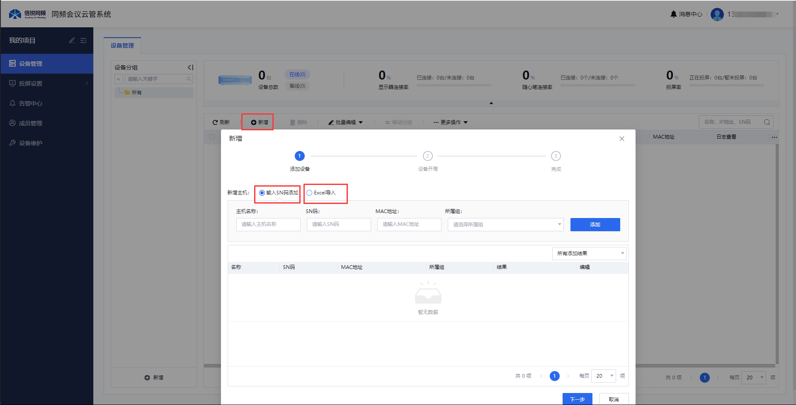Click the three-dot column settings icon
The height and width of the screenshot is (405, 796).
(x=774, y=137)
